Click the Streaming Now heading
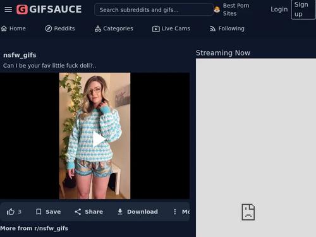This screenshot has height=237, width=316. (223, 53)
